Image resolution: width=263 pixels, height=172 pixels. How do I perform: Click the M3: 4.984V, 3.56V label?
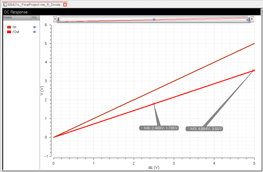[x=204, y=129]
